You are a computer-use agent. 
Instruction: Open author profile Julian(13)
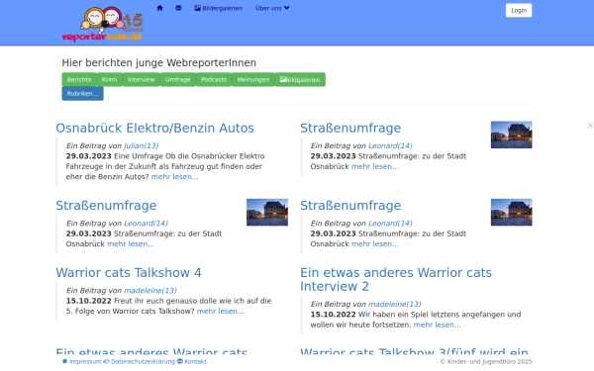(x=141, y=145)
